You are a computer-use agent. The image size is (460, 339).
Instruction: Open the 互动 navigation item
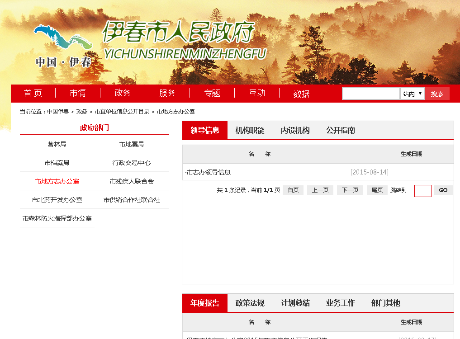(x=257, y=93)
